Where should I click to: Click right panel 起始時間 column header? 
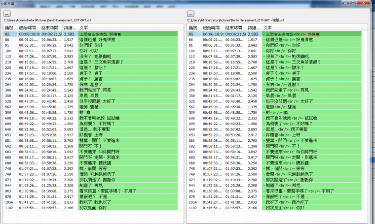(213, 28)
